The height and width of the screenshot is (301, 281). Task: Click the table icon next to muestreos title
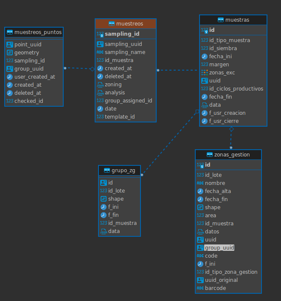pyautogui.click(x=112, y=24)
